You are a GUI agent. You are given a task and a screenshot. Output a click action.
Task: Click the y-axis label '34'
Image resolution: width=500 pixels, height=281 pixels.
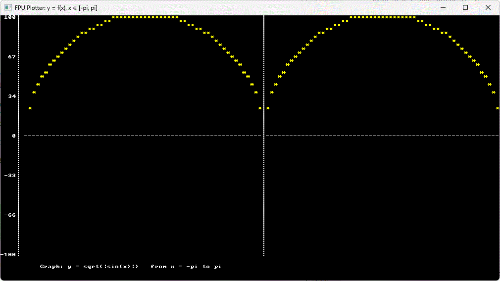pyautogui.click(x=12, y=96)
